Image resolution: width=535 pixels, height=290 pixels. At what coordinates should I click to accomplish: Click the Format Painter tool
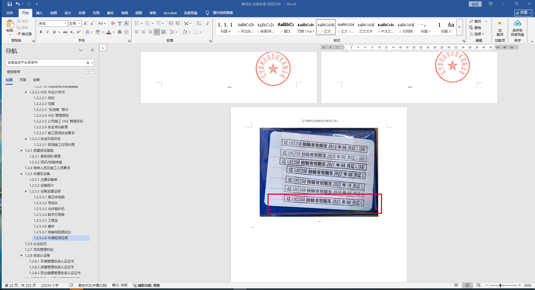pos(24,34)
